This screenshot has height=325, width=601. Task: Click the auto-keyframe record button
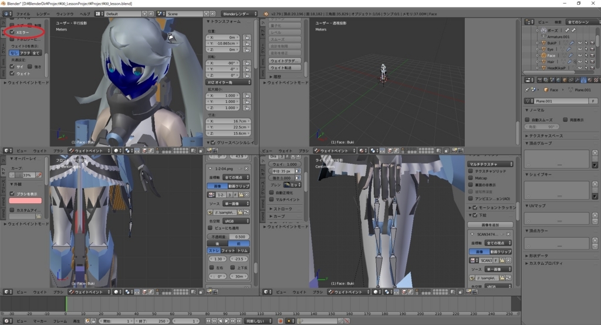281,321
